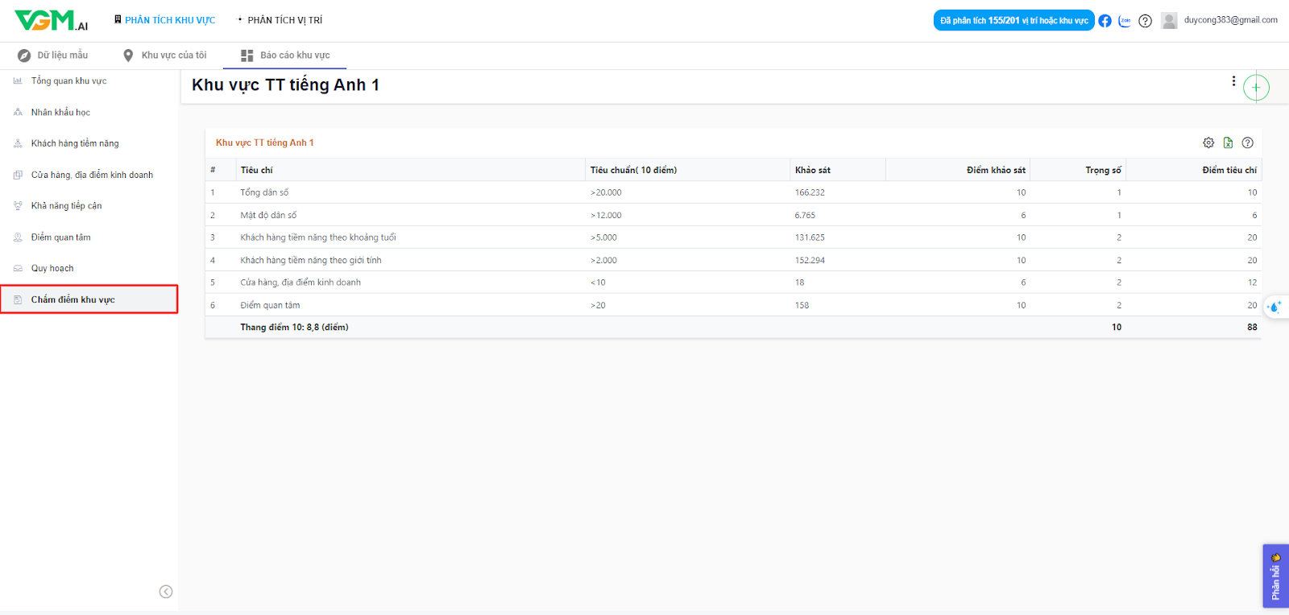Click the building icon of PHÂN TÍCH KHU VỰC
This screenshot has width=1289, height=615.
(x=118, y=19)
